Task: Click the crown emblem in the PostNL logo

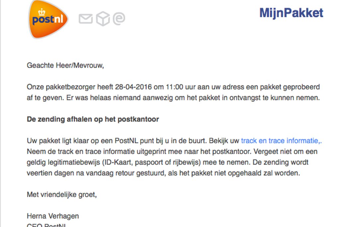Action: coord(42,12)
